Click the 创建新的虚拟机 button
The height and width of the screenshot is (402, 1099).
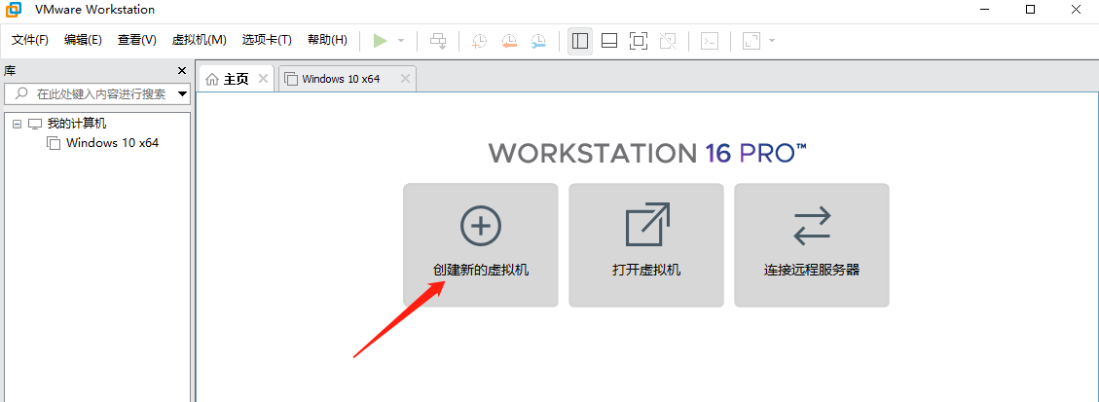[481, 245]
